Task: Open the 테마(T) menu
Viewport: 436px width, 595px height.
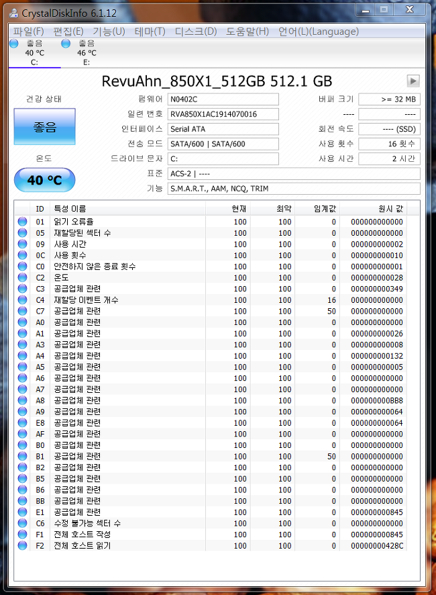Action: 150,32
